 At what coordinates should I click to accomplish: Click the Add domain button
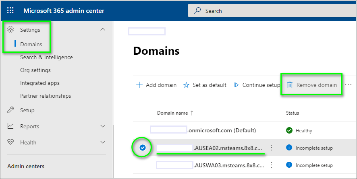click(x=156, y=85)
